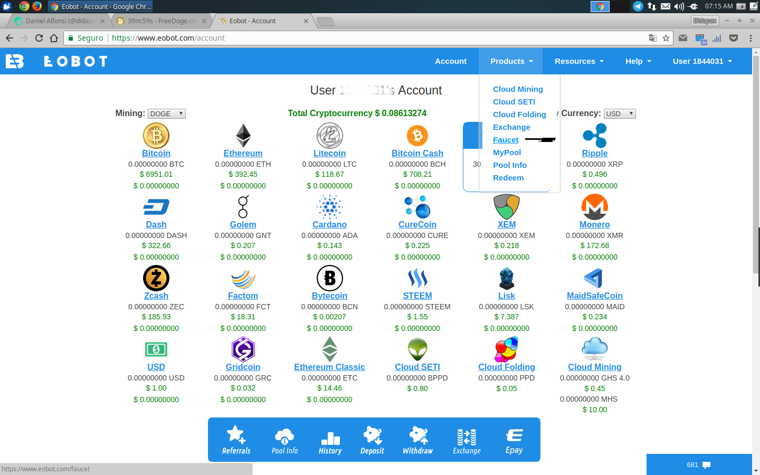Screen dimensions: 760x475
Task: Select Exchange in Products menu
Action: 511,127
